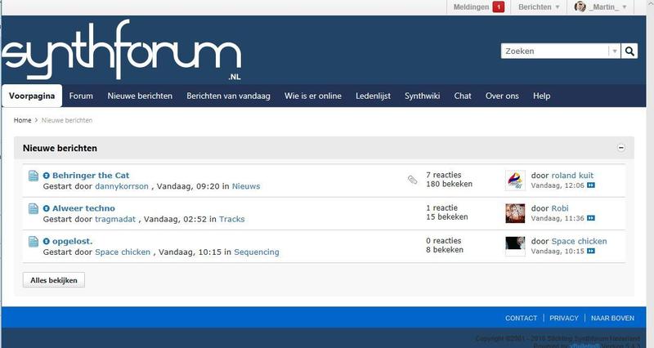Jump to first unread in Alweer techno
The height and width of the screenshot is (348, 654).
(47, 208)
